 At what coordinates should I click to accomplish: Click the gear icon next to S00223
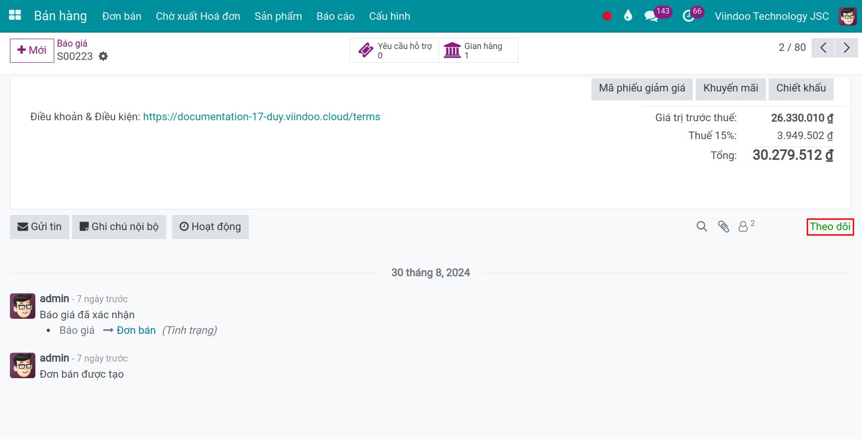click(103, 57)
